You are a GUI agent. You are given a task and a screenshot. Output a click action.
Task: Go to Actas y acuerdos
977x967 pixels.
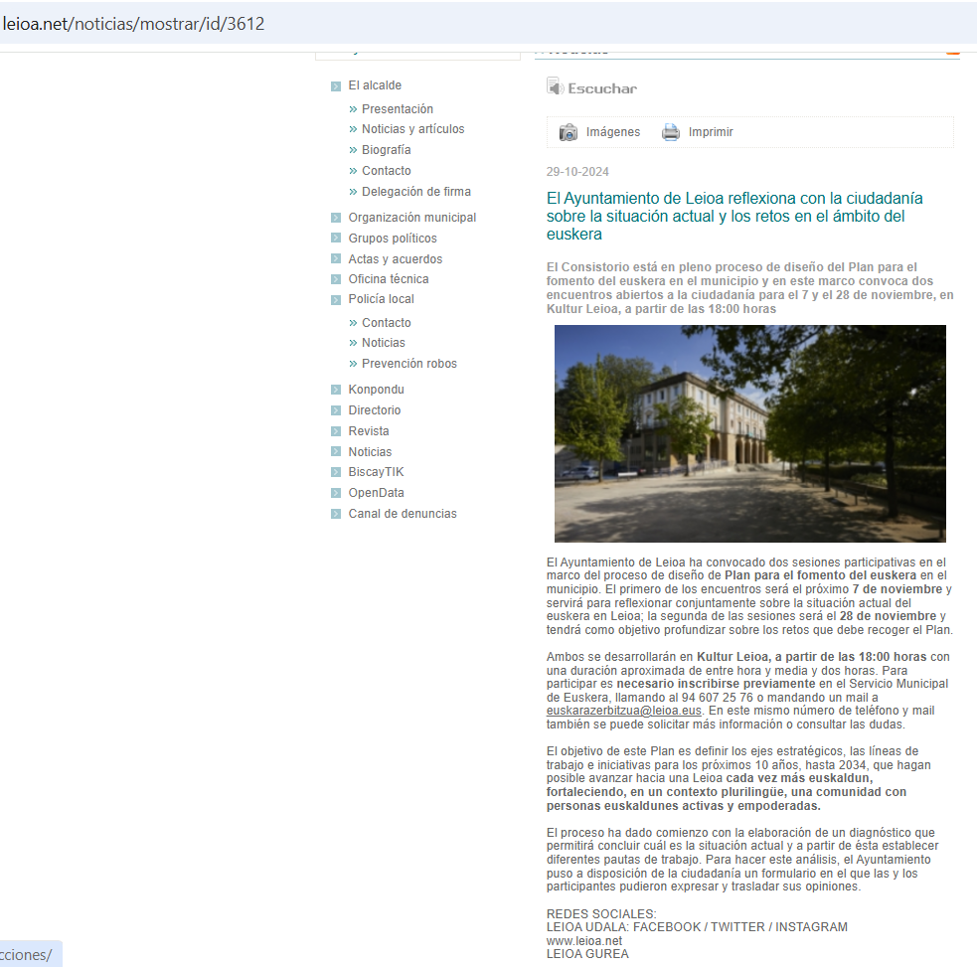coord(395,259)
